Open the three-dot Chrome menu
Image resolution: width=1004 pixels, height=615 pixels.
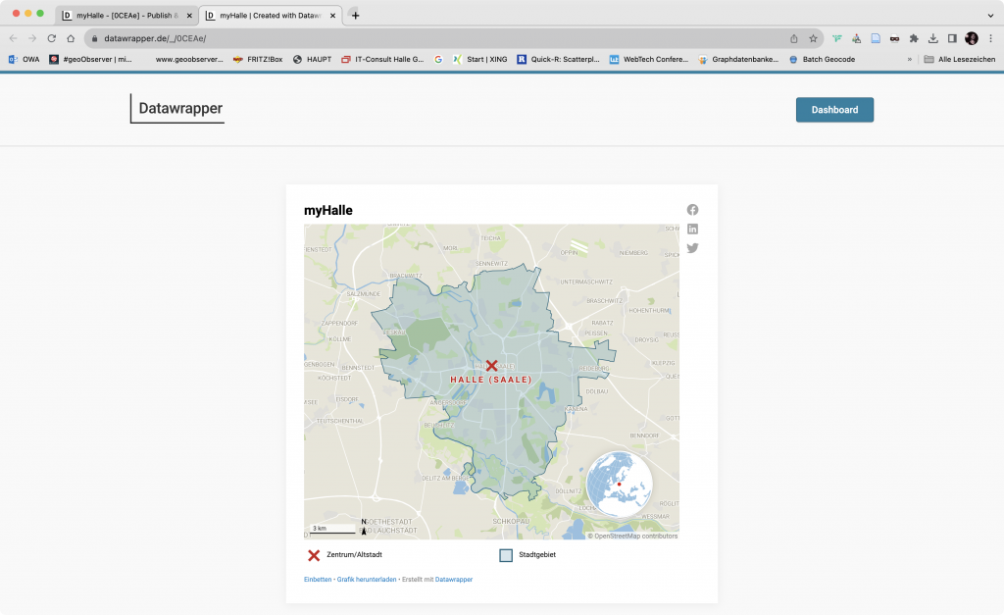pyautogui.click(x=990, y=38)
